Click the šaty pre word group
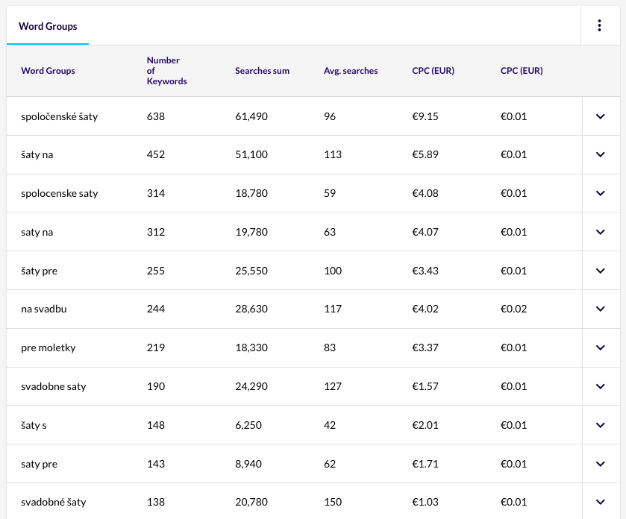 (39, 271)
